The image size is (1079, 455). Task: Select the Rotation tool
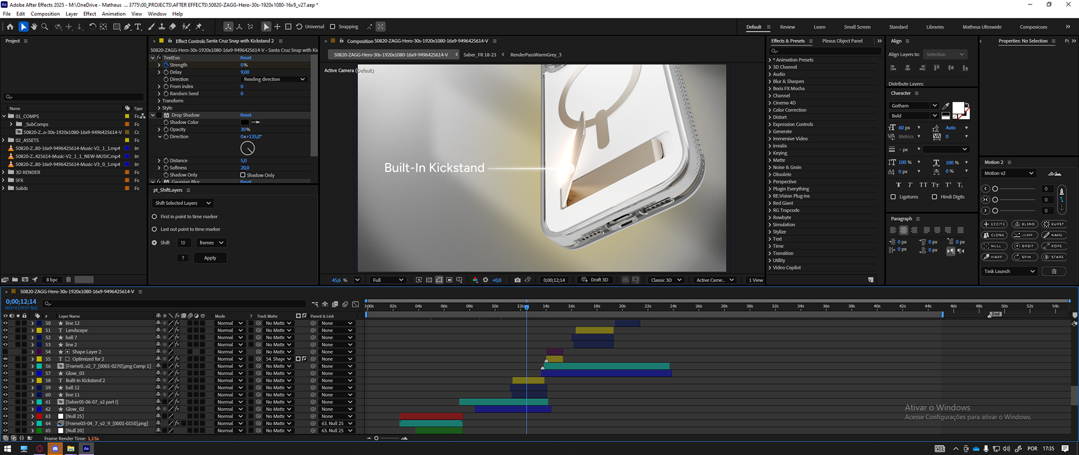pos(93,26)
